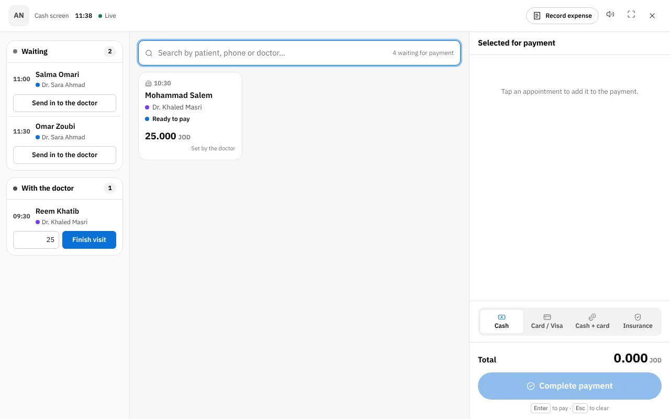The image size is (670, 419).
Task: Click the 11:38 clock text
Action: (x=84, y=16)
